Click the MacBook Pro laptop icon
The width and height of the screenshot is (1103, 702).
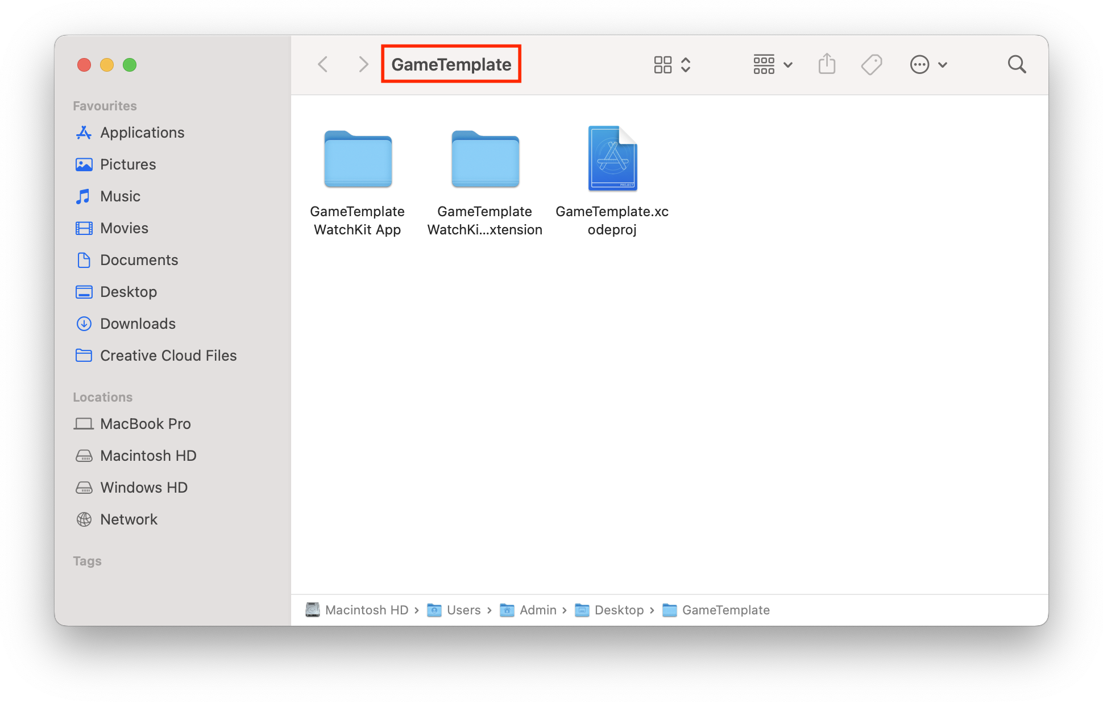click(x=84, y=424)
